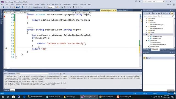Collapse the Gateway folder
The image size is (176, 99).
(x=146, y=23)
